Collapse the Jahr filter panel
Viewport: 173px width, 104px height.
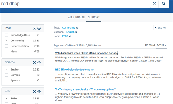pyautogui.click(x=39, y=91)
